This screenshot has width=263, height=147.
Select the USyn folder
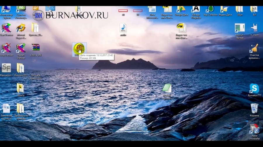(240, 9)
